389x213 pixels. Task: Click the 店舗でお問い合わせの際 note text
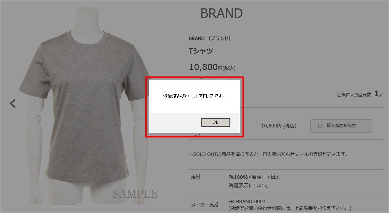[290, 208]
